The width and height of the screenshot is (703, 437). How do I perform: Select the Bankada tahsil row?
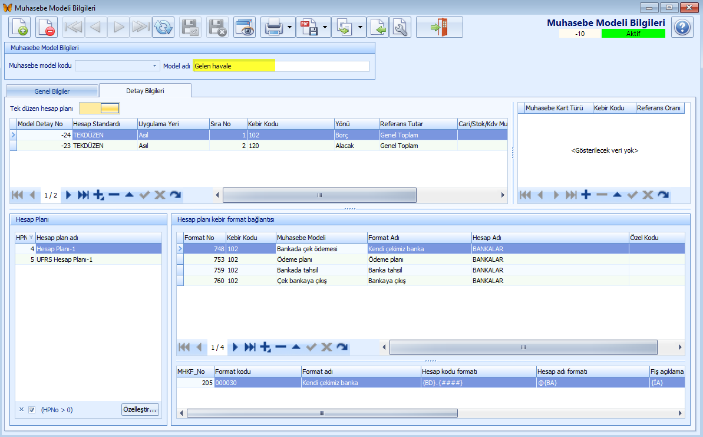[x=430, y=270]
